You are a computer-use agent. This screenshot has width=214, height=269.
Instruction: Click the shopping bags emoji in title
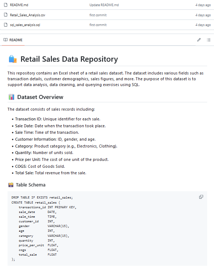(13, 59)
